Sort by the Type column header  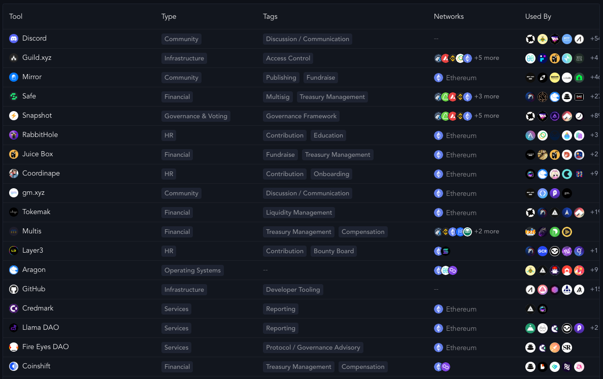pos(169,17)
